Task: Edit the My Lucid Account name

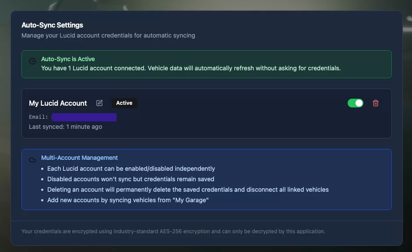Action: click(99, 103)
